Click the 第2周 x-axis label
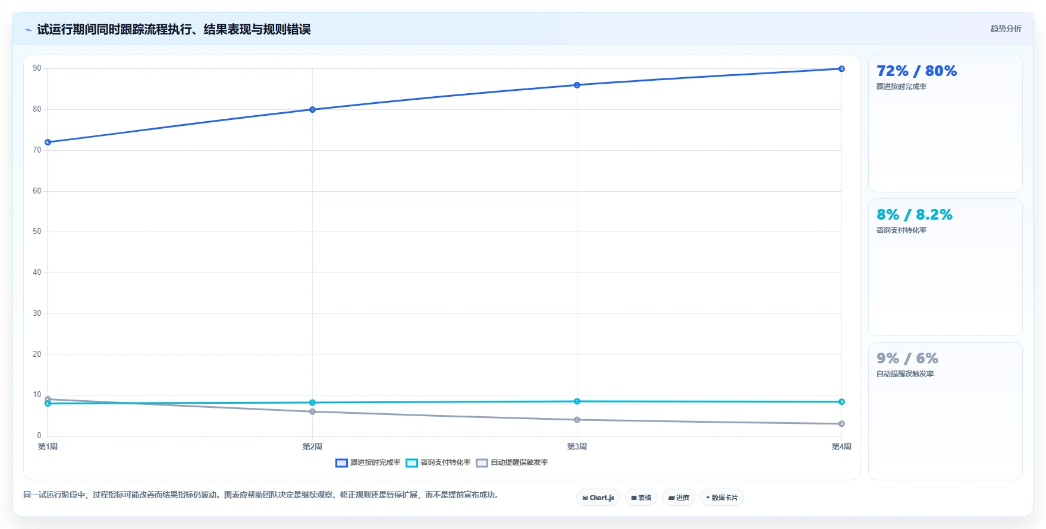This screenshot has height=529, width=1046. click(312, 446)
